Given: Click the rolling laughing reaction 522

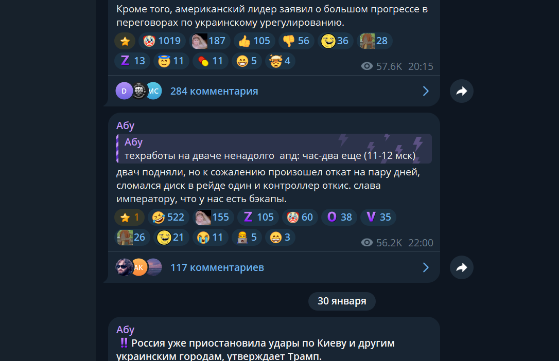Looking at the screenshot, I should 168,217.
